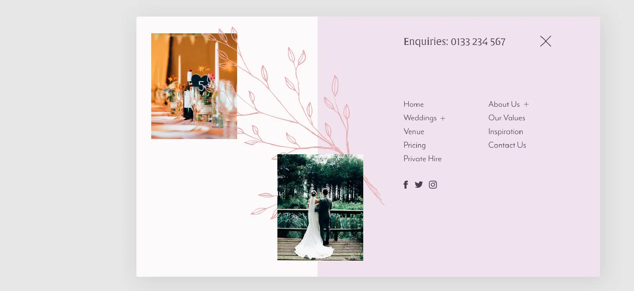Expand the Weddings submenu plus icon
634x291 pixels.
tap(443, 118)
